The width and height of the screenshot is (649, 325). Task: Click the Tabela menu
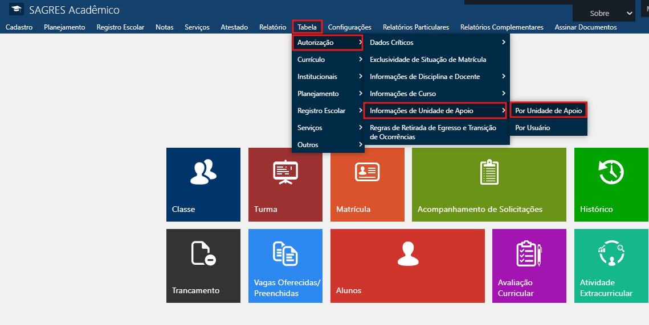point(307,27)
